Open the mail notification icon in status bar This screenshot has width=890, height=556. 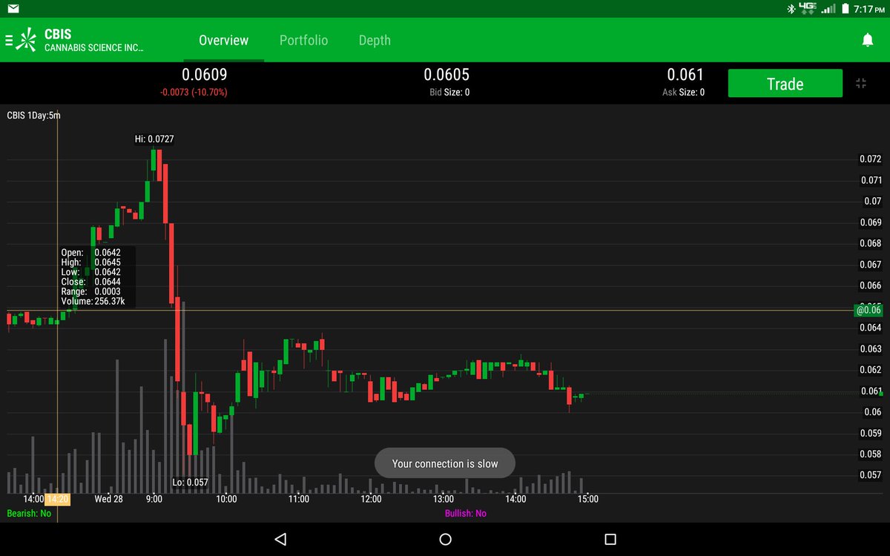(13, 9)
